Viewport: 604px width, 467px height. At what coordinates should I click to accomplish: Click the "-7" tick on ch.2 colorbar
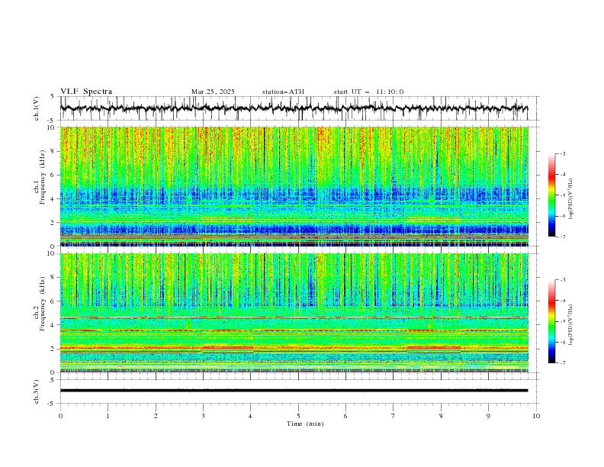[x=563, y=363]
